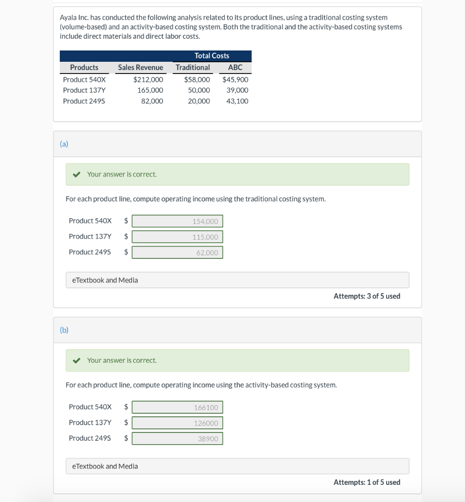Focus the Product 137Y field showing 115,000
This screenshot has width=465, height=502.
coord(177,237)
